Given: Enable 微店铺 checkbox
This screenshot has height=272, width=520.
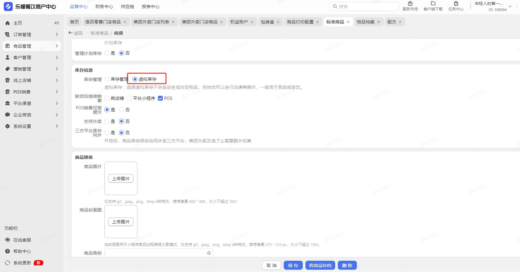Looking at the screenshot, I should click(107, 98).
